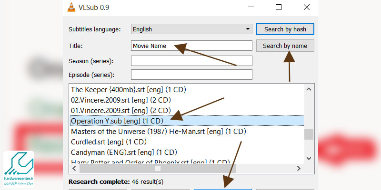The width and height of the screenshot is (381, 190).
Task: Focus the Title input field
Action: click(x=191, y=46)
